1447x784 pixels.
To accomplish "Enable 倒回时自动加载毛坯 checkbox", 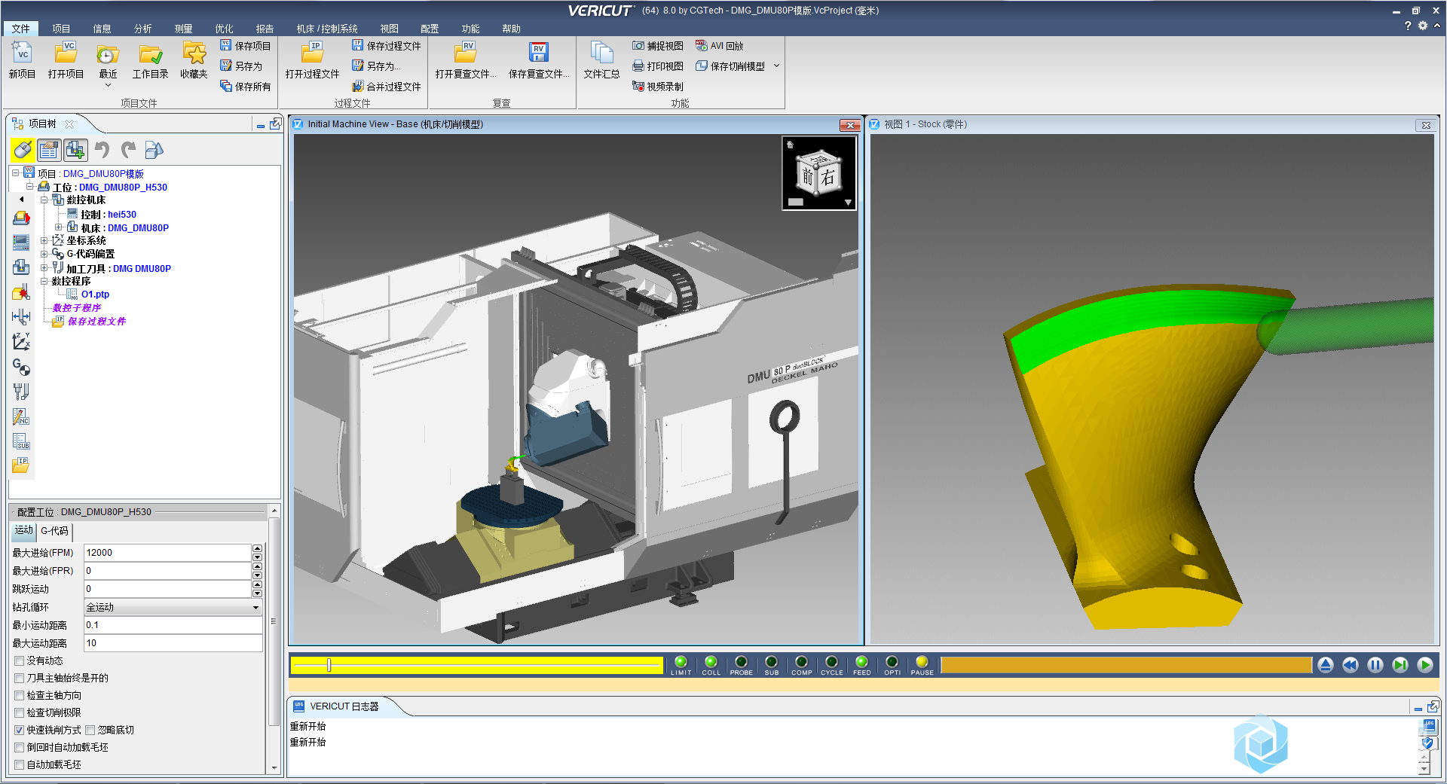I will point(20,747).
